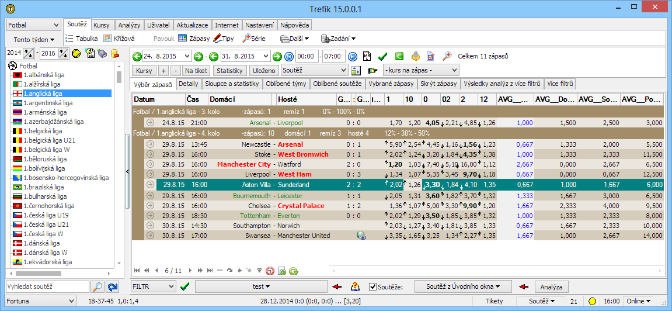Open the Sloupce a statistiky tab
Screen dimensions: 672x311
231,84
